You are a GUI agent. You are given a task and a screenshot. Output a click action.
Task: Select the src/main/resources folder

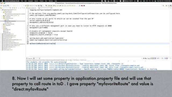tap(9, 18)
